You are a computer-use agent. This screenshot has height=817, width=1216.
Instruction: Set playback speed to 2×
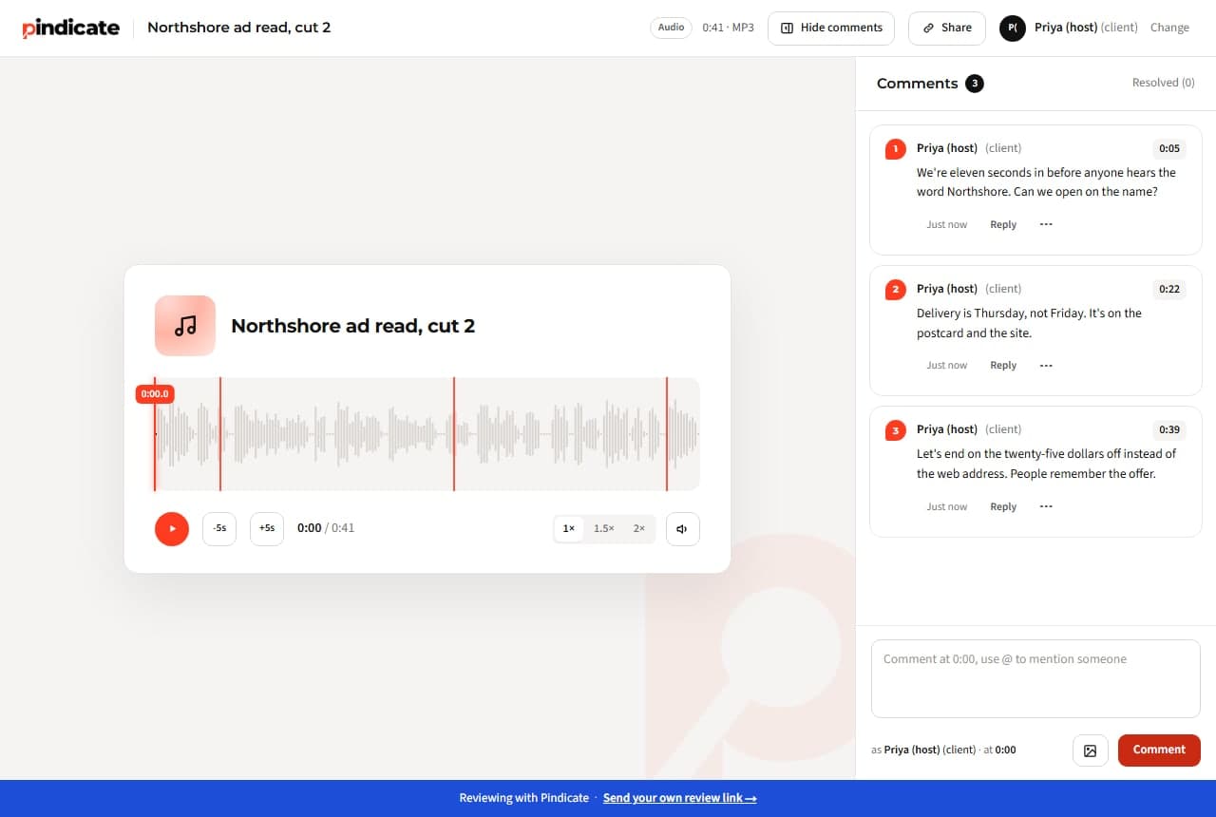[x=639, y=529]
